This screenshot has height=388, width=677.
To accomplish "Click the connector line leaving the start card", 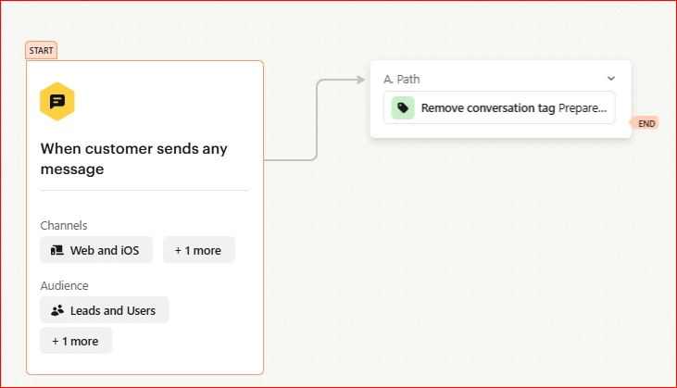I will [289, 159].
